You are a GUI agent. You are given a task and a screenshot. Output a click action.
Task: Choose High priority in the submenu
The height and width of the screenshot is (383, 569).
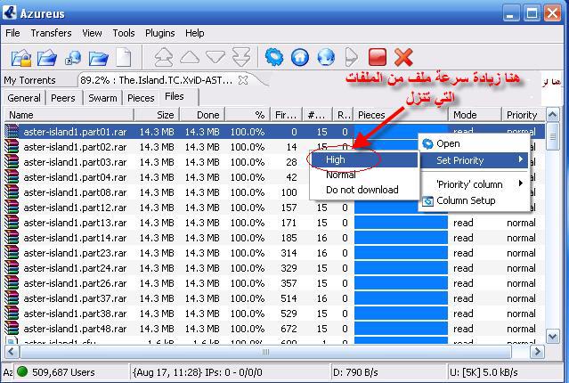click(364, 159)
